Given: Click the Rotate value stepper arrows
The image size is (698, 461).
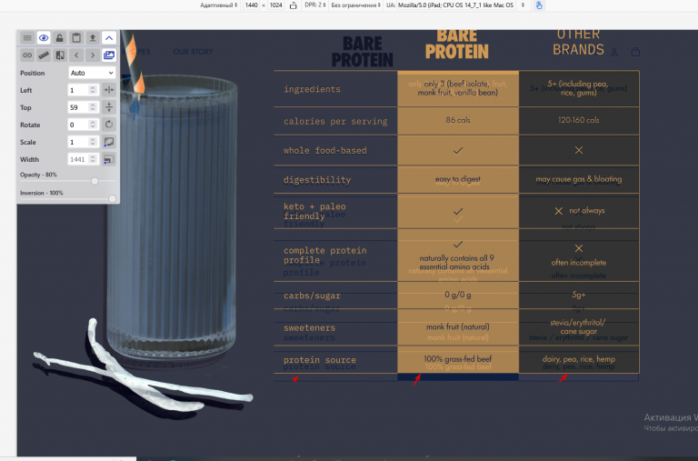Looking at the screenshot, I should coord(93,125).
